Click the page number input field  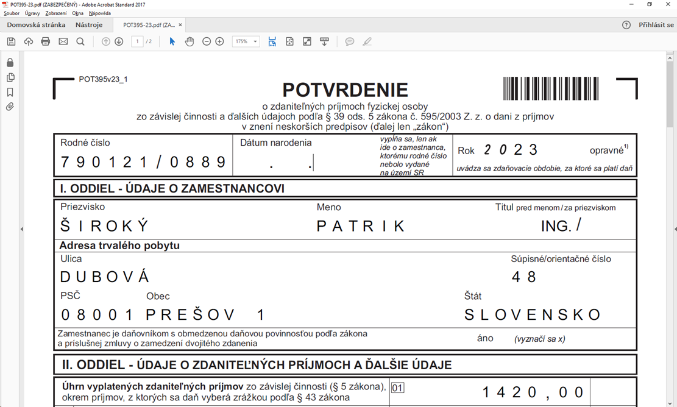(x=137, y=41)
